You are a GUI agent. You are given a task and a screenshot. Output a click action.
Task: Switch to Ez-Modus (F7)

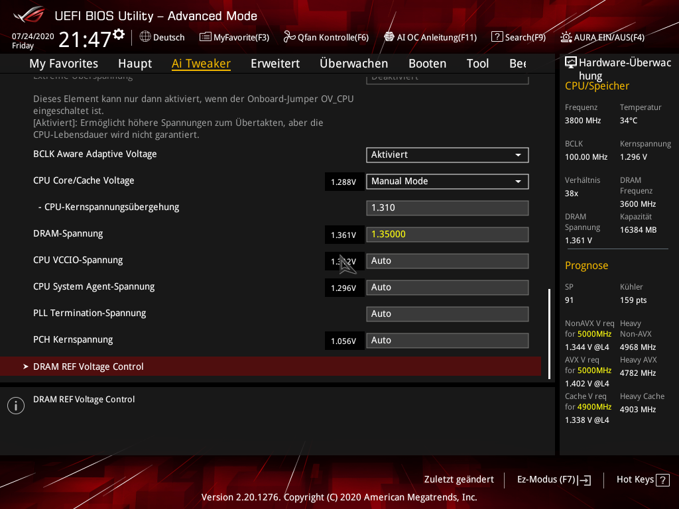pyautogui.click(x=554, y=480)
